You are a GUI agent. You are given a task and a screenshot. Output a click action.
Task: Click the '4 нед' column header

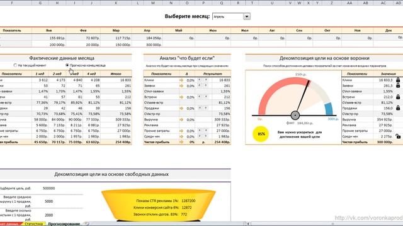pyautogui.click(x=91, y=74)
